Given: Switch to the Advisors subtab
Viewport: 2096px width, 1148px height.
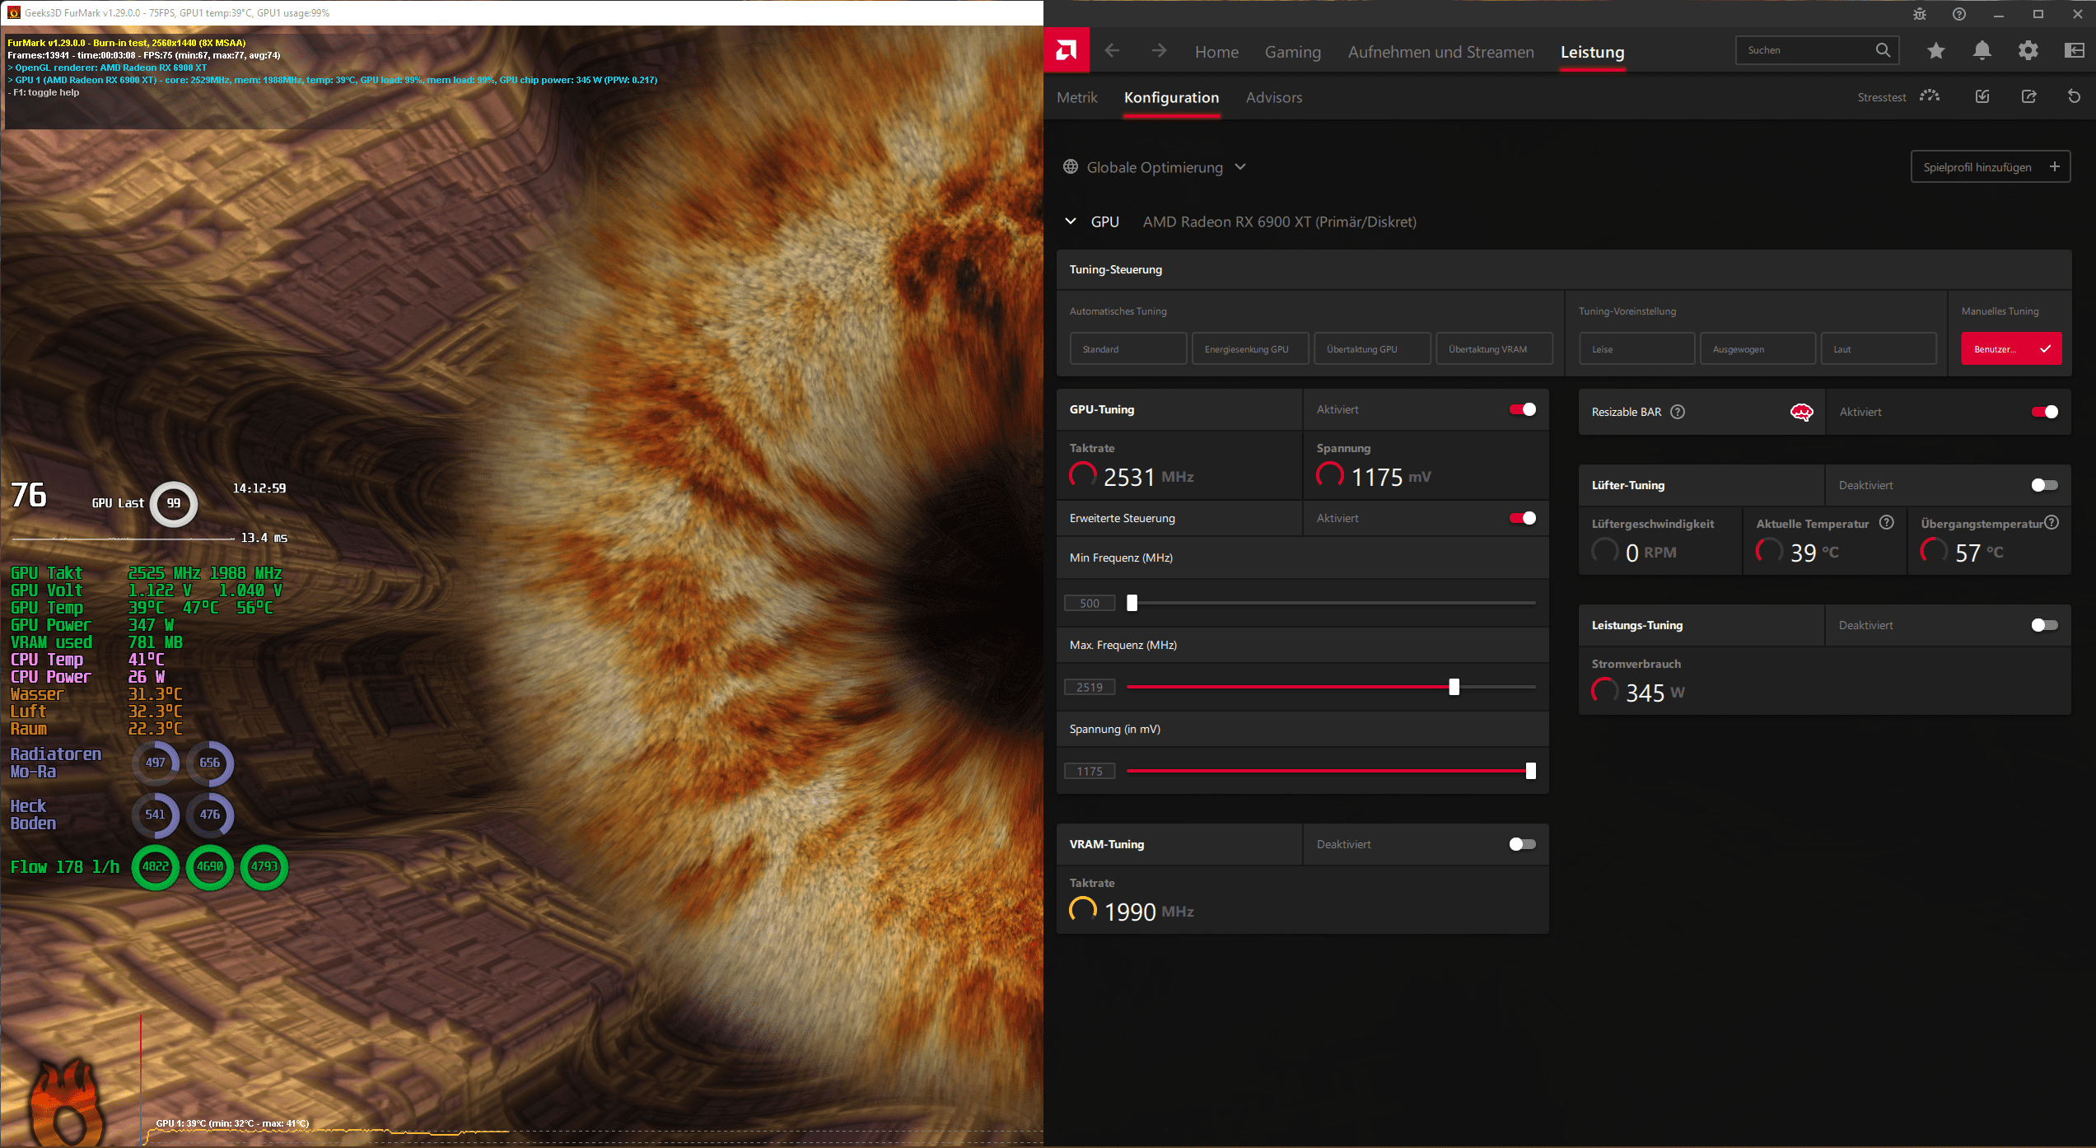Looking at the screenshot, I should (x=1274, y=97).
